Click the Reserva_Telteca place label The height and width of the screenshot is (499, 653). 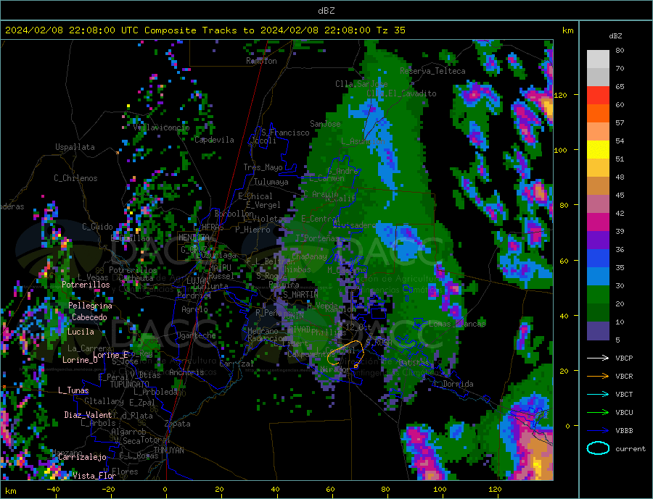[x=432, y=71]
